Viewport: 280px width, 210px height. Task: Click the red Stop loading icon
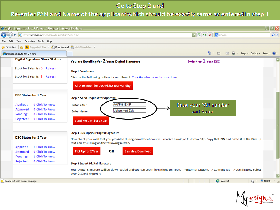[x=210, y=35]
